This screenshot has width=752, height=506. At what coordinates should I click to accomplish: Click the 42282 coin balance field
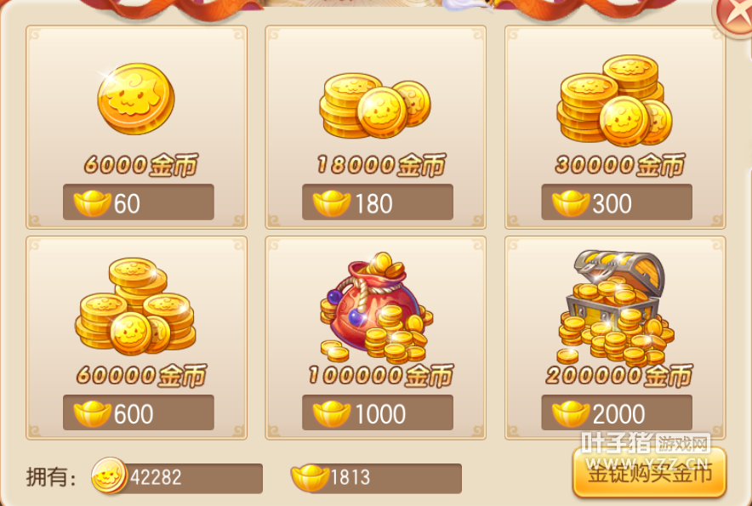point(178,478)
